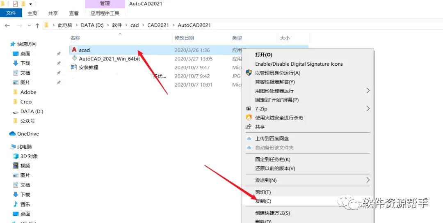Select 兼容性疑难解答(Y)
The height and width of the screenshot is (223, 443).
click(x=275, y=82)
